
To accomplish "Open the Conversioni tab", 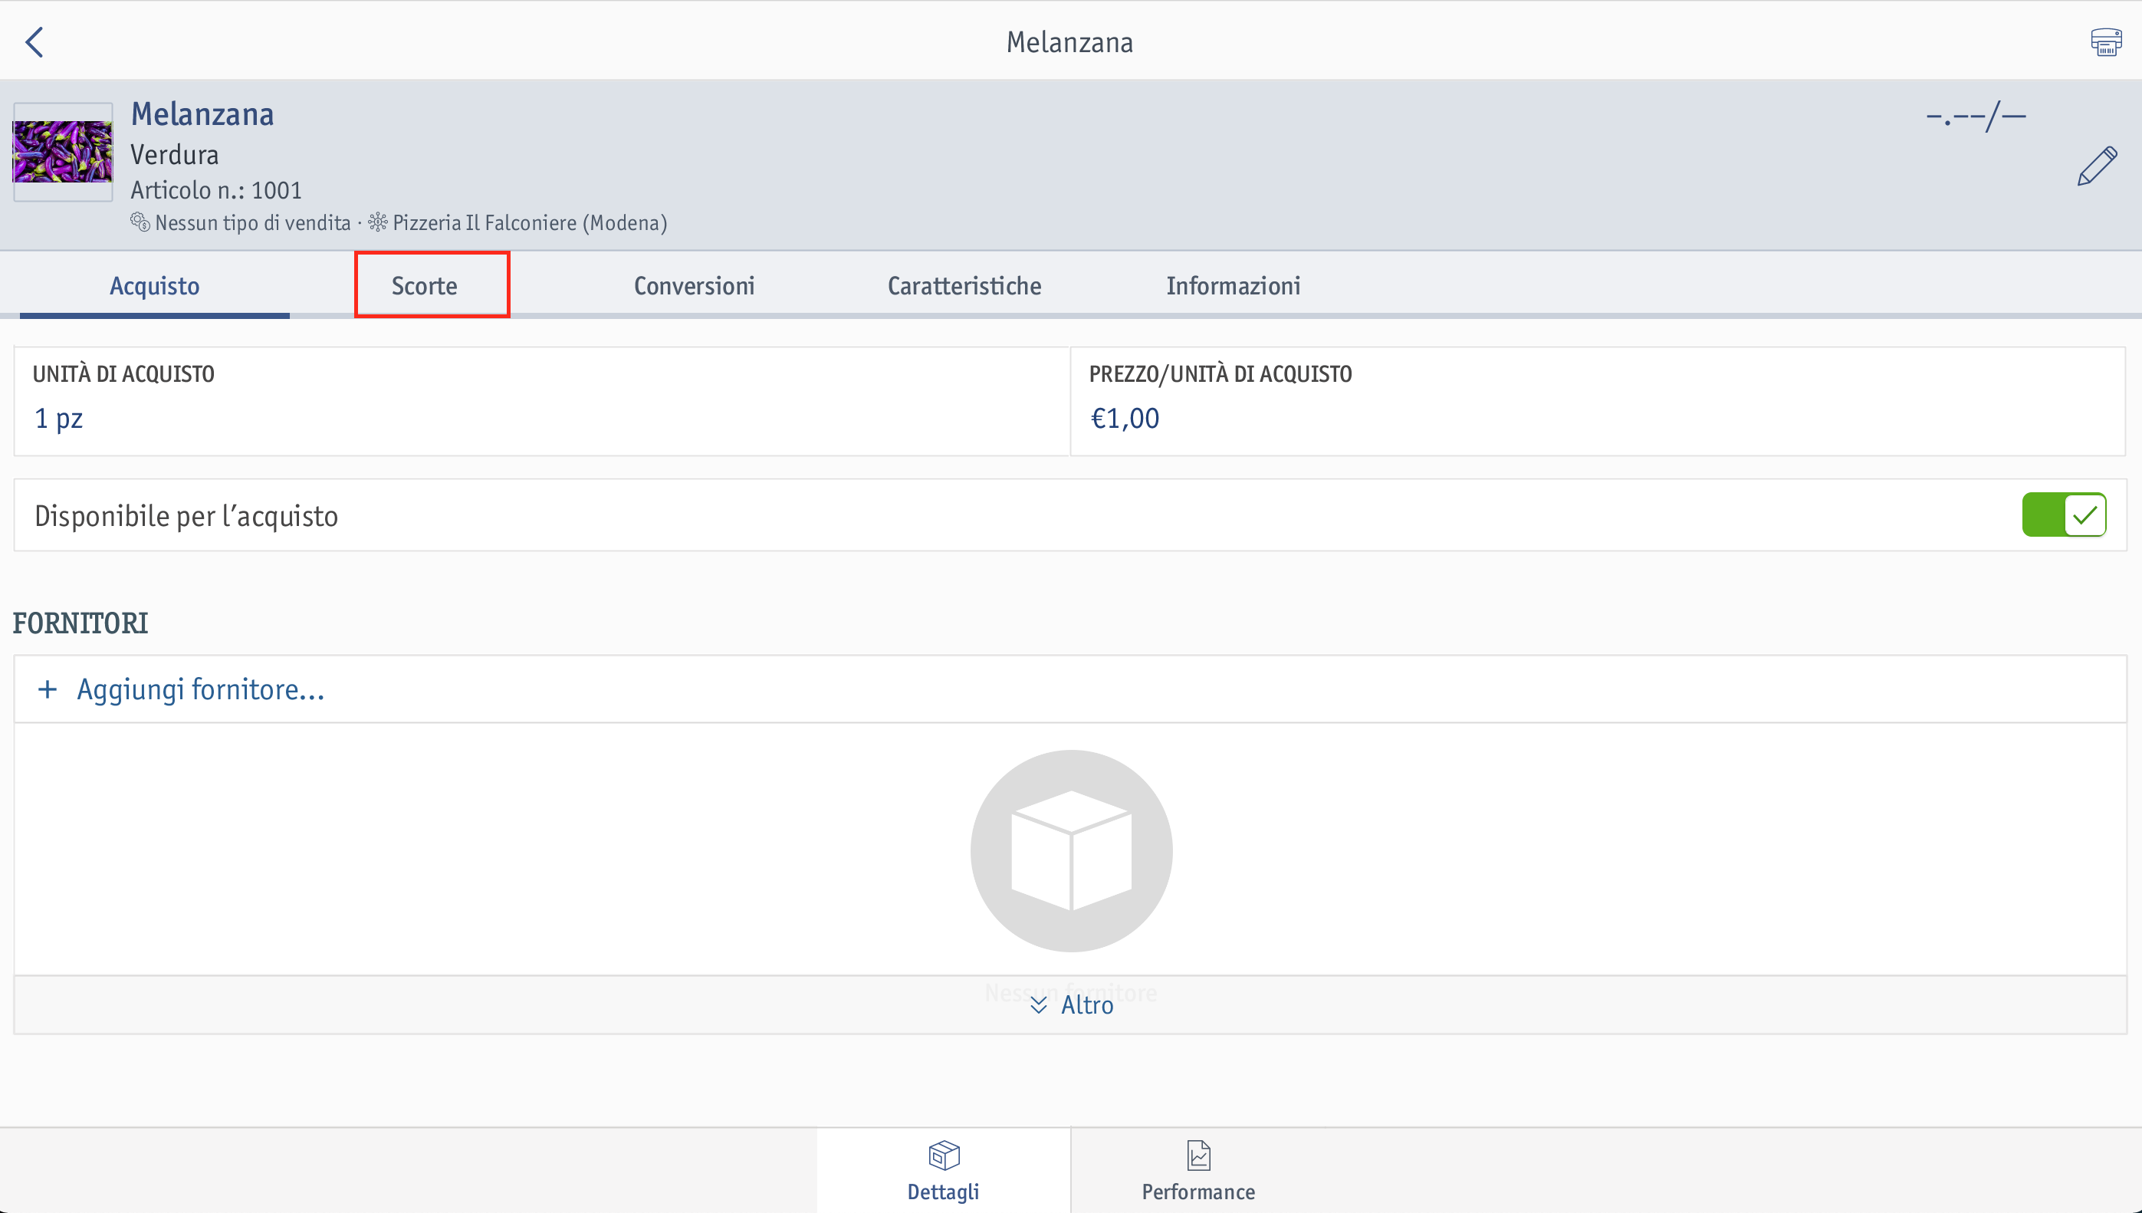I will [695, 286].
